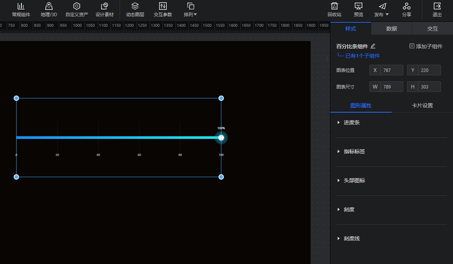
Task: Click the 分享 share icon
Action: coord(406,6)
